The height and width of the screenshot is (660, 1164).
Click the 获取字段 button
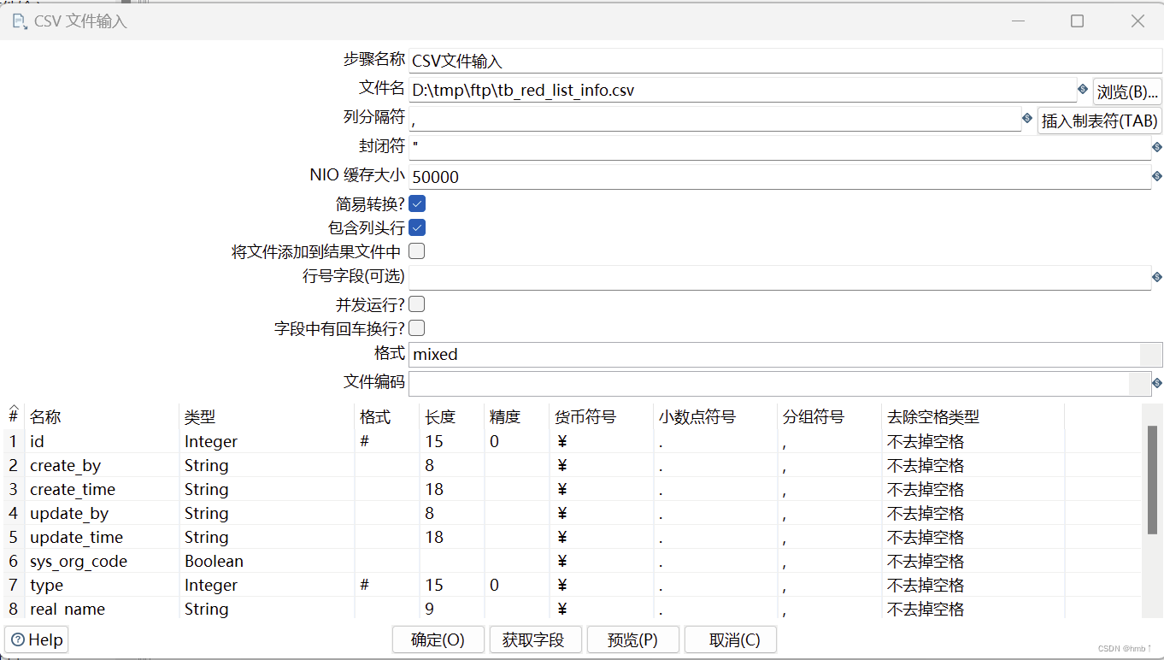pos(536,639)
